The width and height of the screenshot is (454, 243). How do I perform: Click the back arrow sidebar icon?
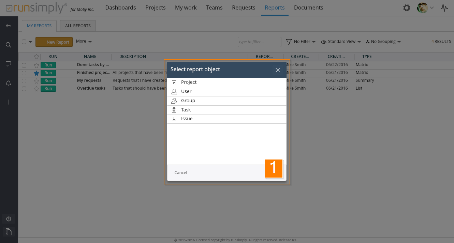pyautogui.click(x=9, y=26)
